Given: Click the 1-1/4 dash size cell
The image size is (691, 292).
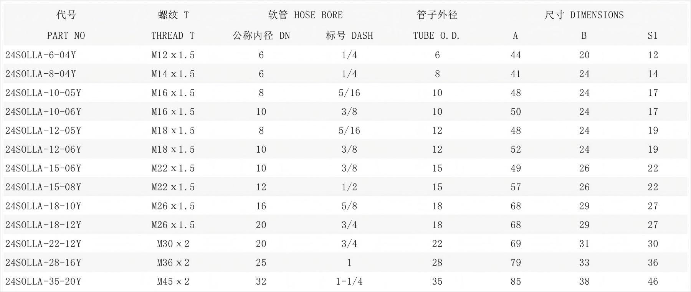Looking at the screenshot, I should [349, 282].
